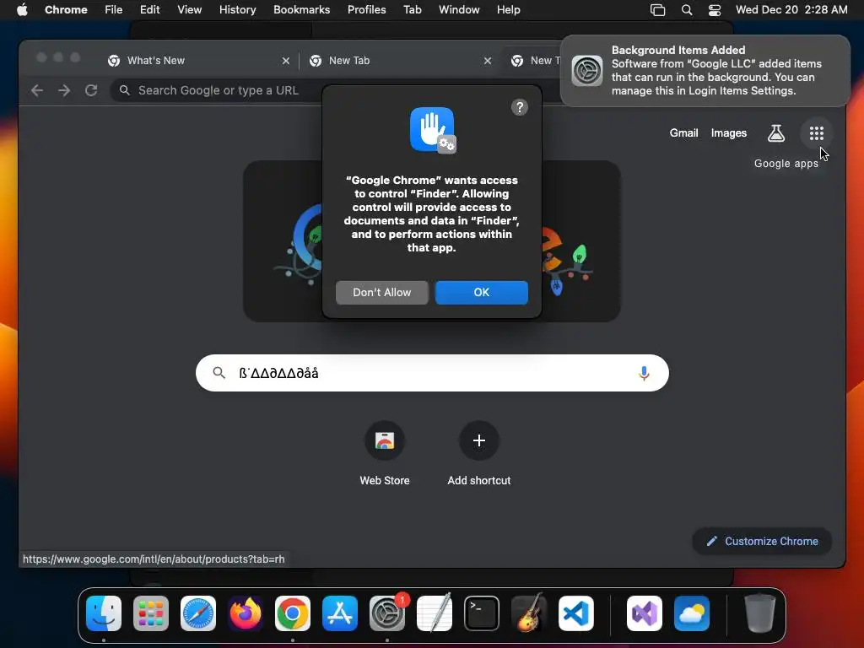Open the Bookmarks menu
Image resolution: width=864 pixels, height=648 pixels.
301,9
